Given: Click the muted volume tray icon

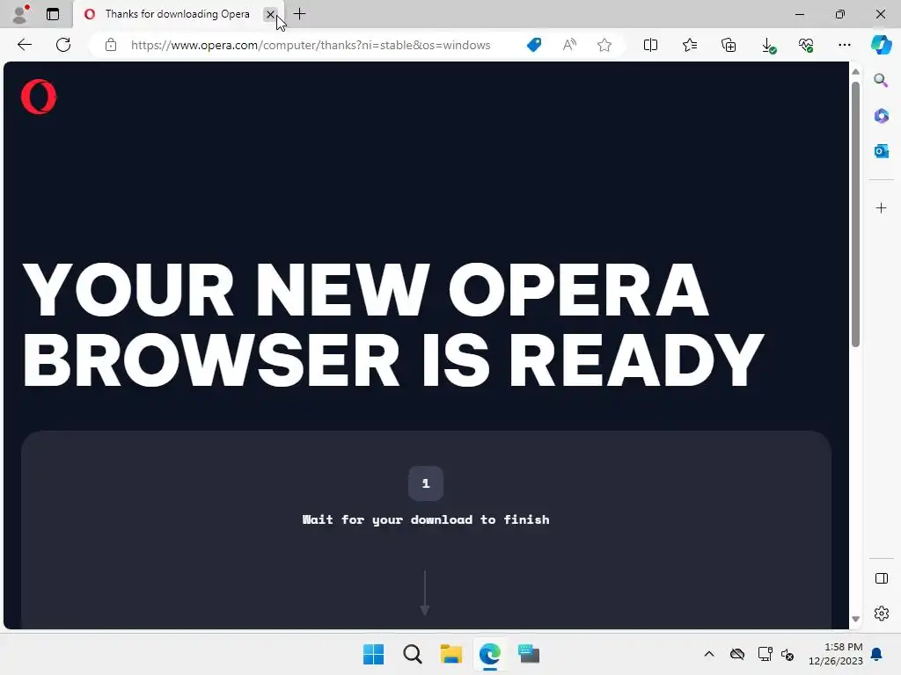Looking at the screenshot, I should pyautogui.click(x=787, y=654).
